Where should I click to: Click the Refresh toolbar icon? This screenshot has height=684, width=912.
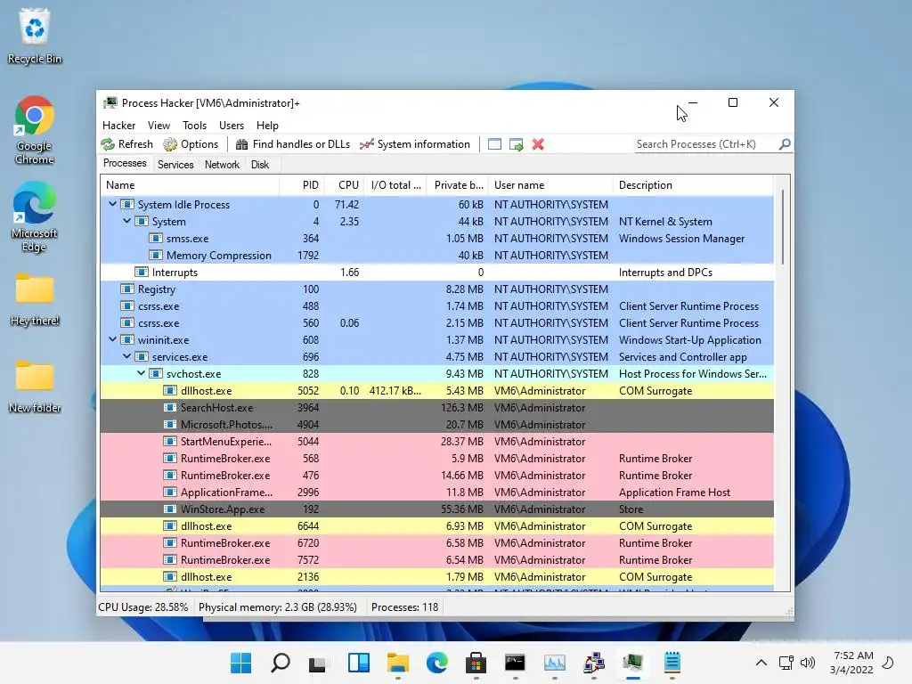click(126, 144)
